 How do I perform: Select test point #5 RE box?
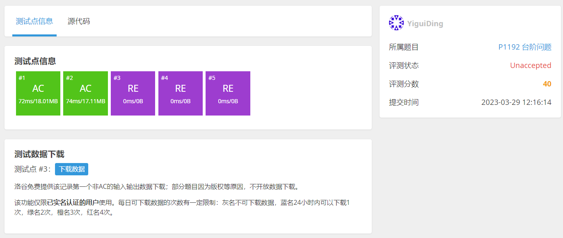click(228, 93)
